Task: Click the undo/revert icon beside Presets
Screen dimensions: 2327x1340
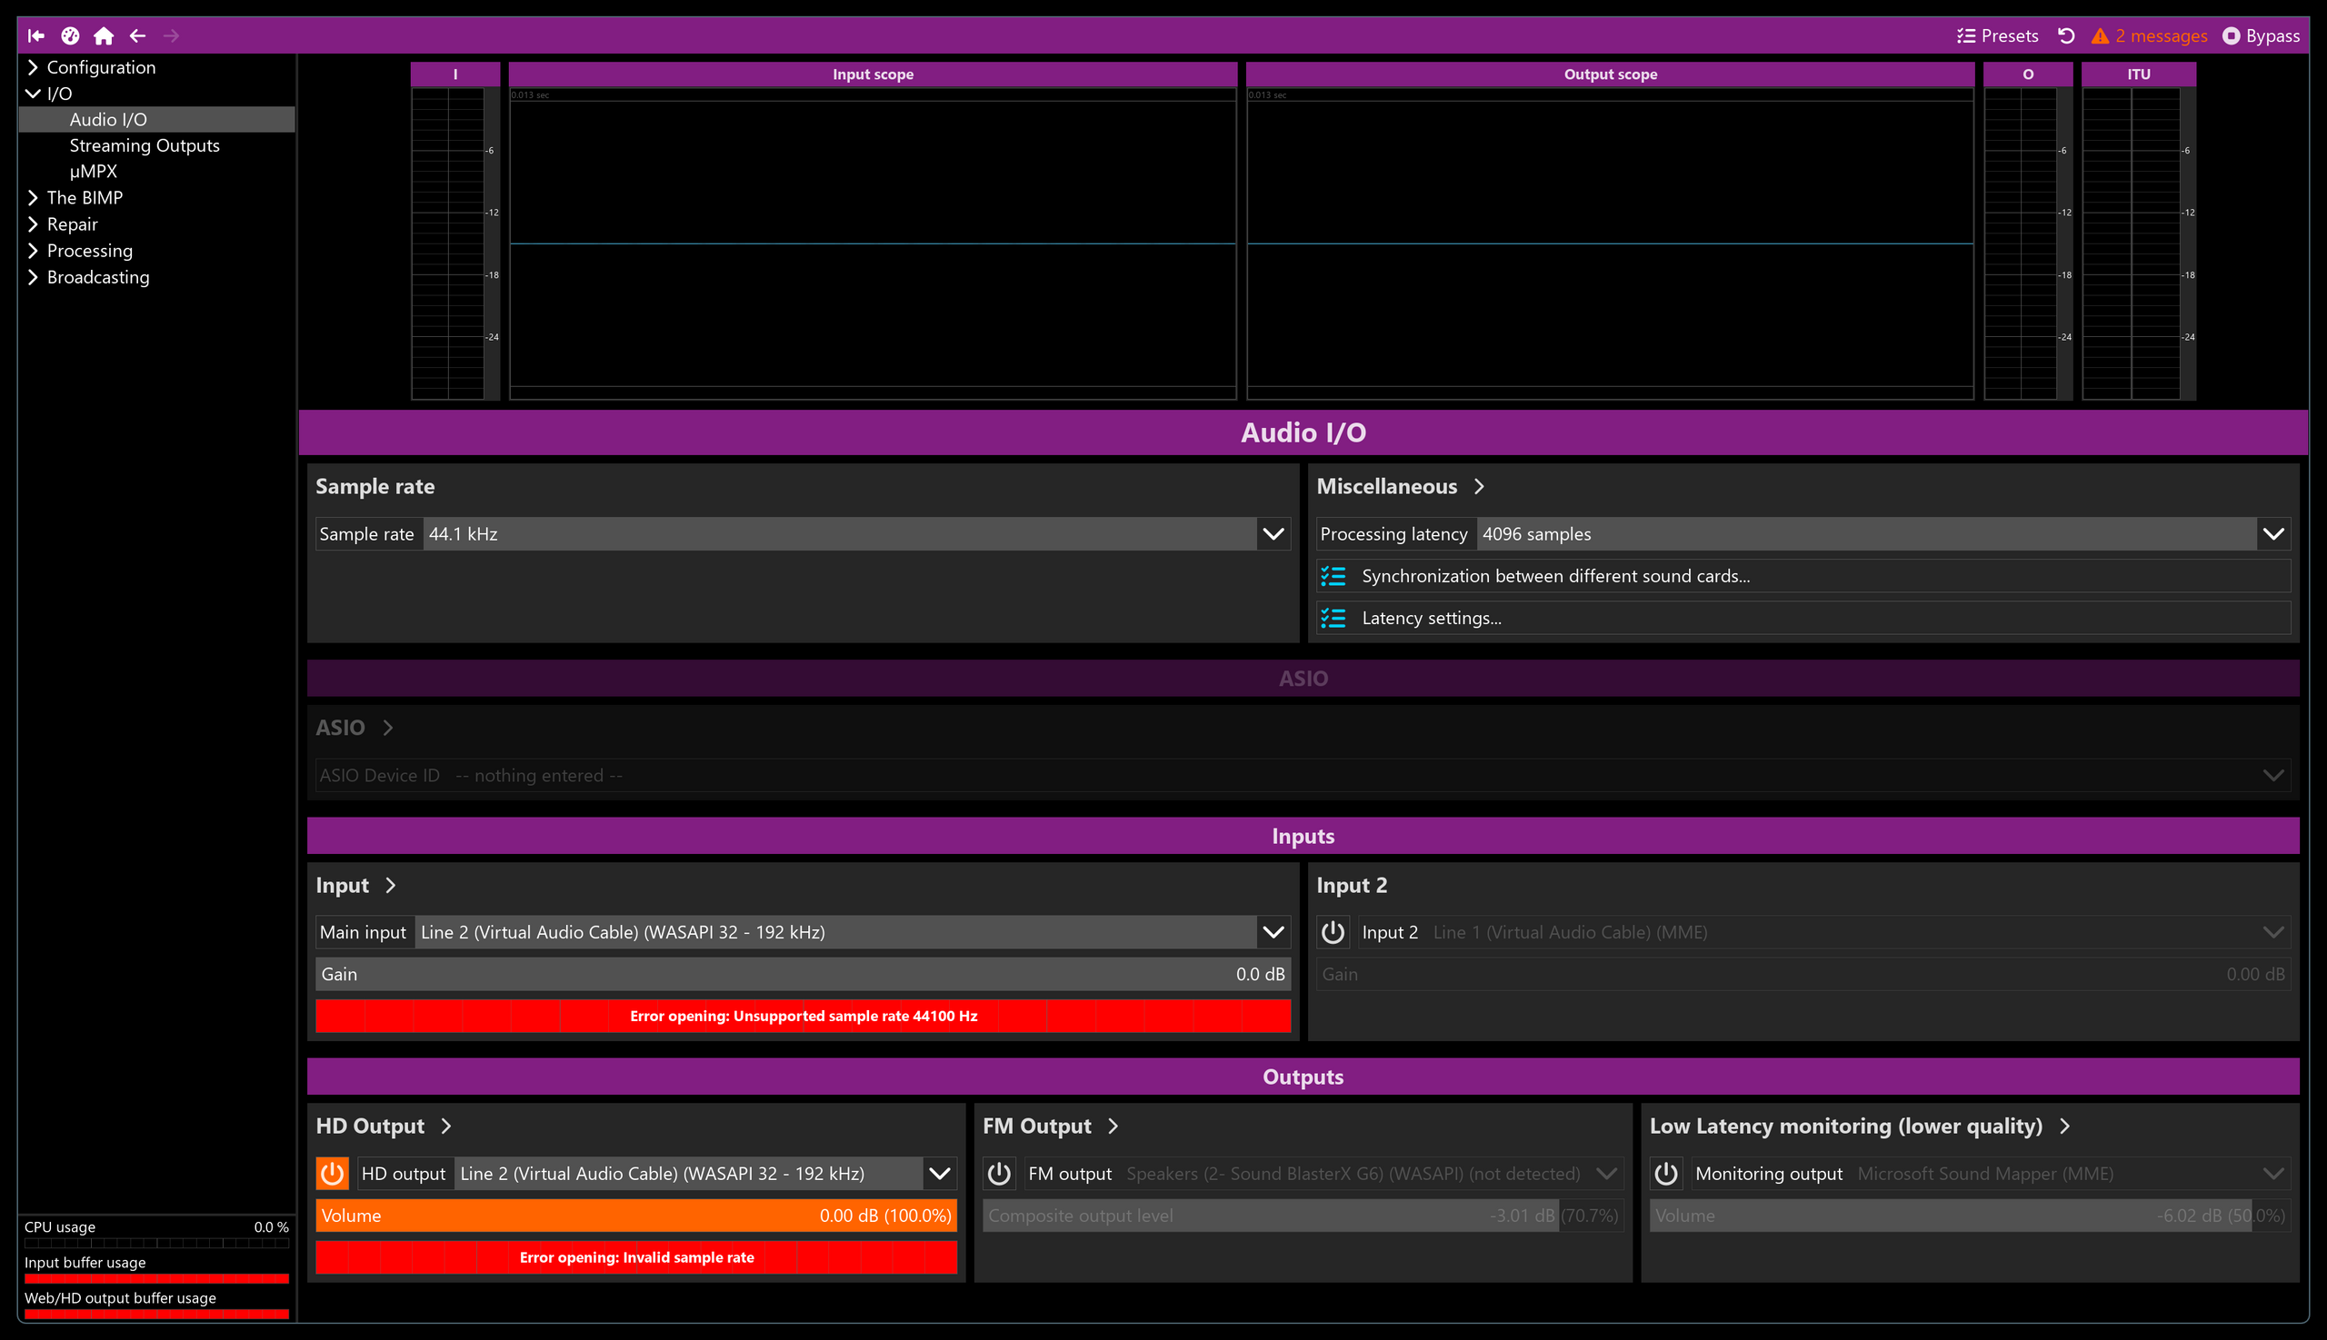Action: pyautogui.click(x=2066, y=36)
